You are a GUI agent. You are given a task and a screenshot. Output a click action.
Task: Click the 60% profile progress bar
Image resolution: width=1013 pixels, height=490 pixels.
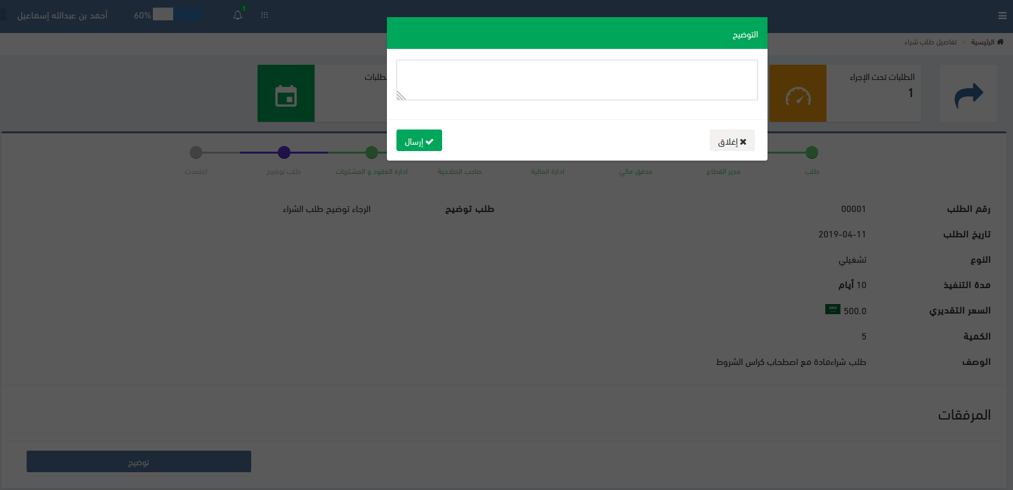pos(178,14)
